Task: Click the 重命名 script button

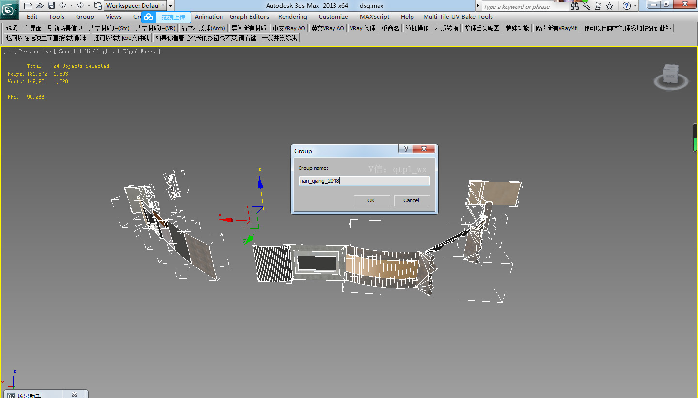Action: (x=391, y=28)
